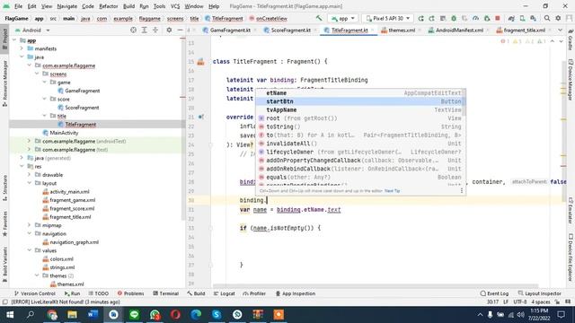575x323 pixels.
Task: Open the Terminal tool window
Action: tap(165, 293)
